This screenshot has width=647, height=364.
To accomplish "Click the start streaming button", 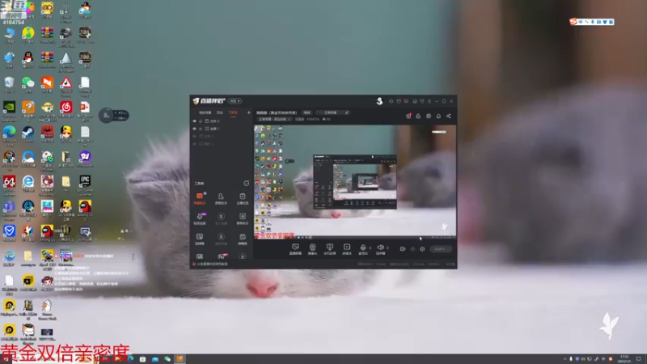I will [x=440, y=249].
